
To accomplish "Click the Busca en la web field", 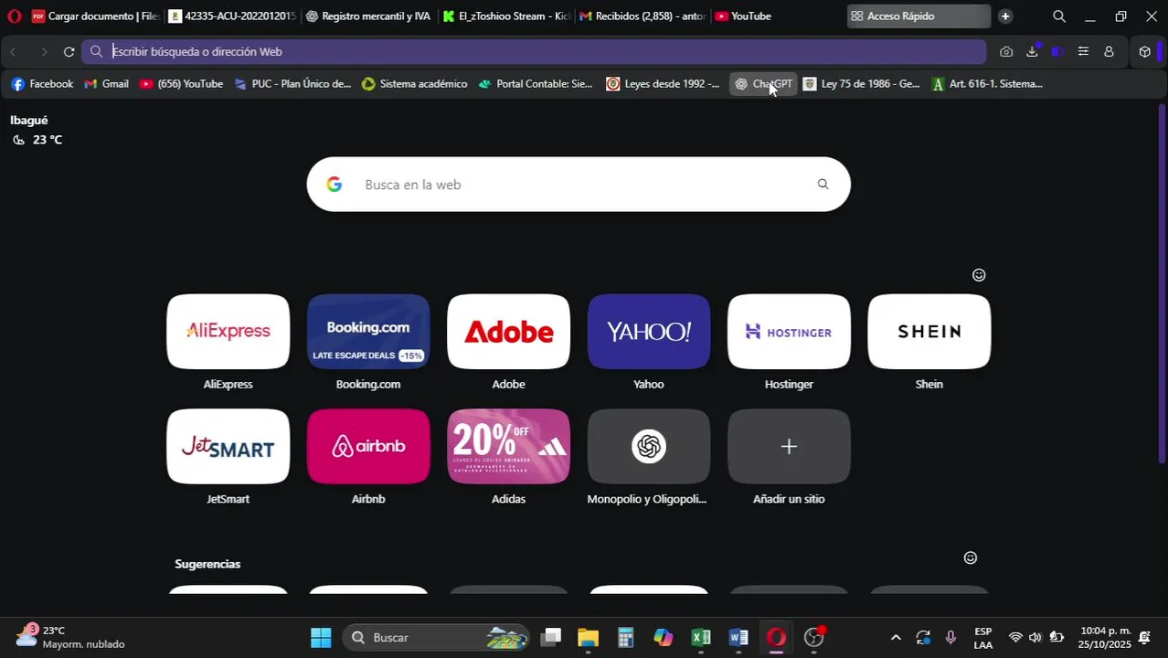I will click(579, 185).
